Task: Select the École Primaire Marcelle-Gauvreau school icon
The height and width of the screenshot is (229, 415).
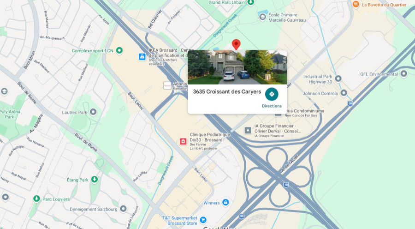Action: pos(262,17)
